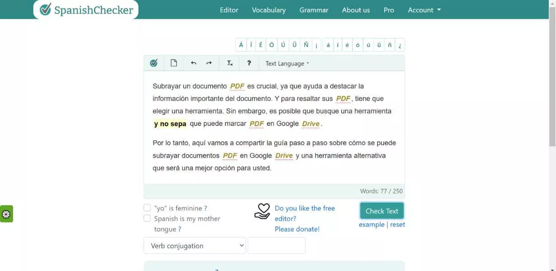
Task: Open the Vocabulary page
Action: pyautogui.click(x=269, y=9)
